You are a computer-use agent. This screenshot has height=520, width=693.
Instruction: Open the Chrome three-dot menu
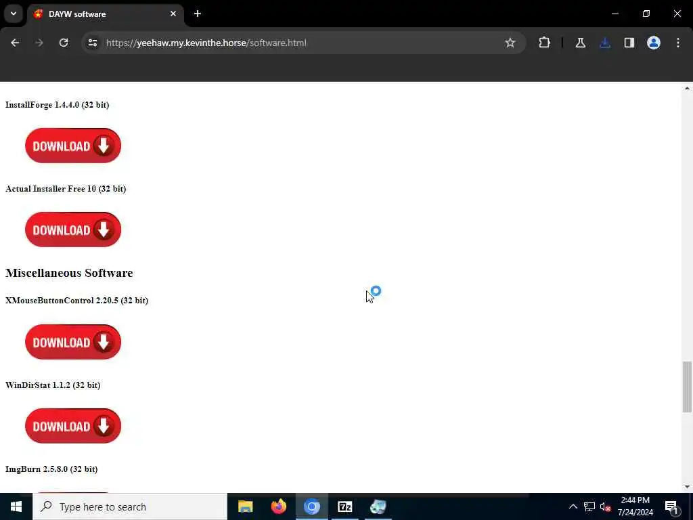(678, 43)
